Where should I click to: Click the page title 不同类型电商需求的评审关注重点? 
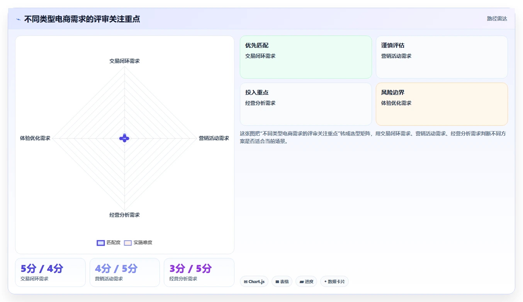[82, 19]
